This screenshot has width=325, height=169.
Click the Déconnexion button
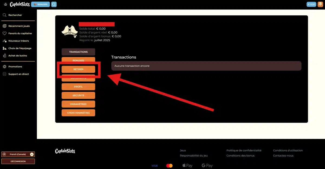point(18,161)
